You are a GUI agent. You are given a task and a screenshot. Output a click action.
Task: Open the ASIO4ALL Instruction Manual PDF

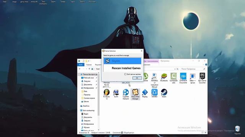point(154,80)
